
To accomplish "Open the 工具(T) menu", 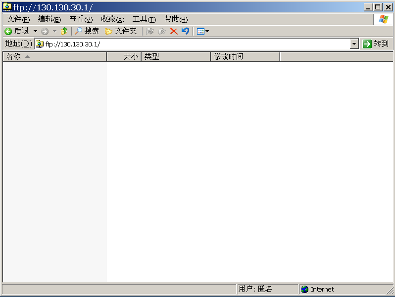I will click(x=145, y=19).
